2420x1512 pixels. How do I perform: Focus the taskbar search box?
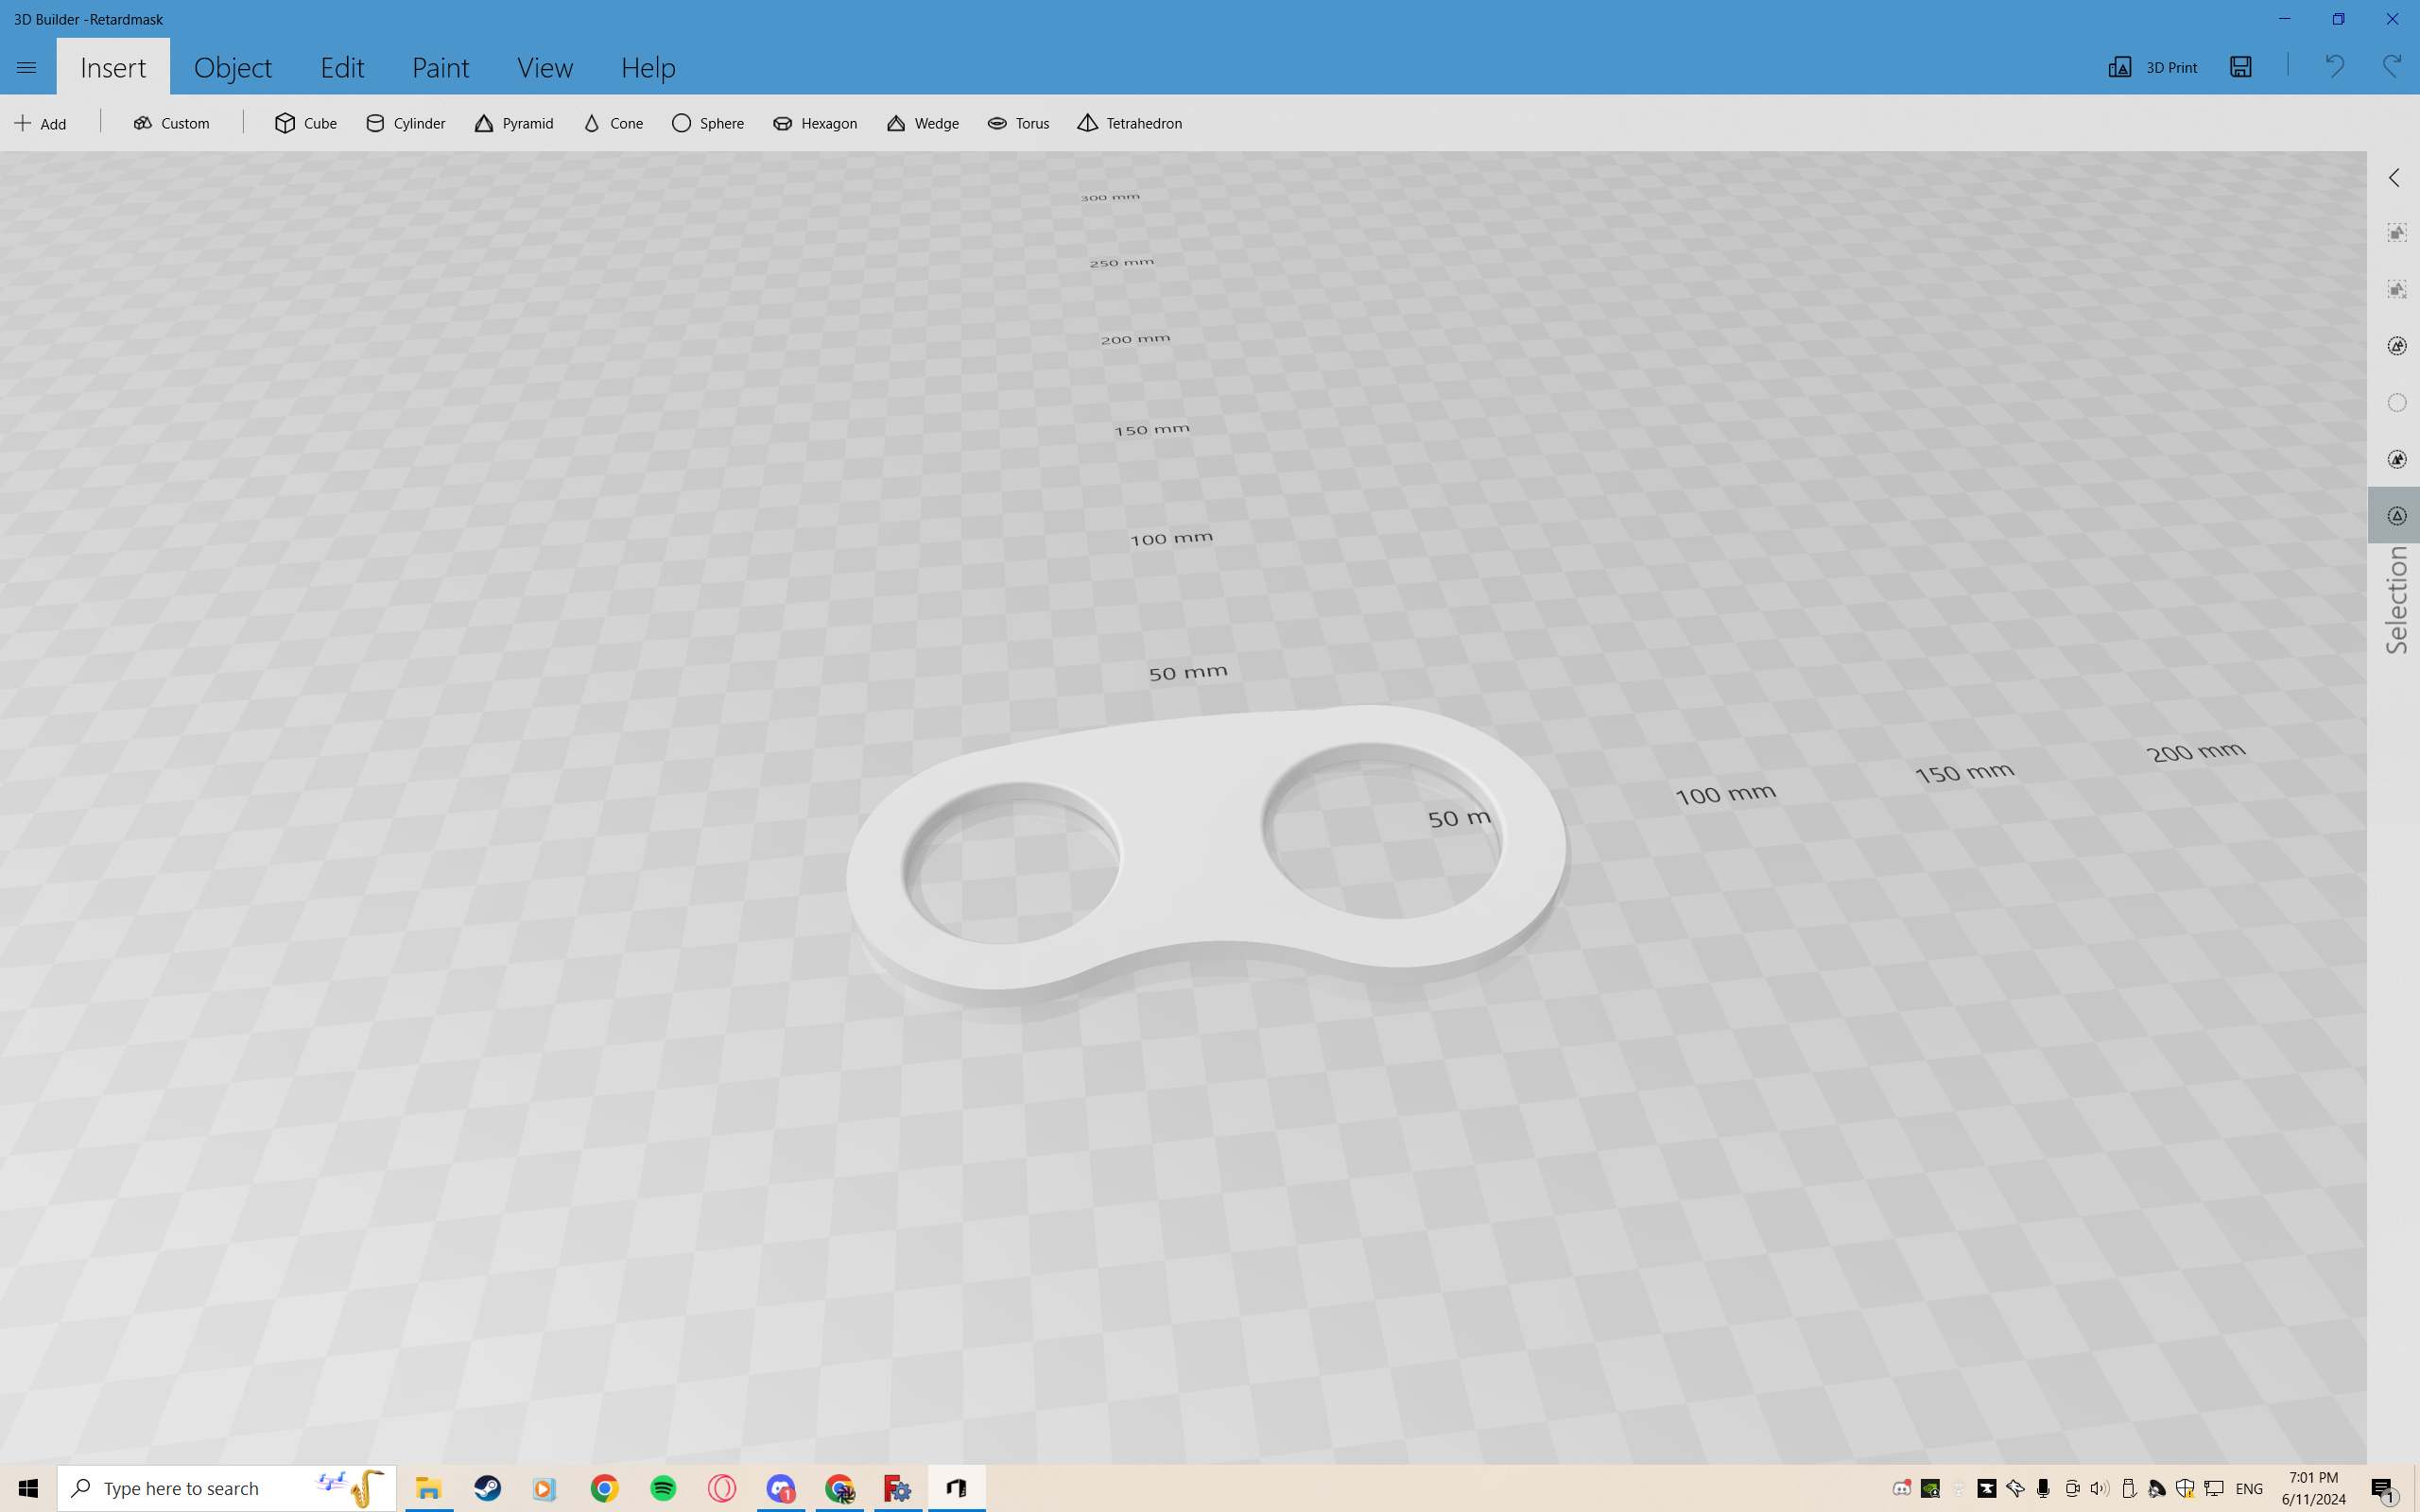click(x=227, y=1488)
